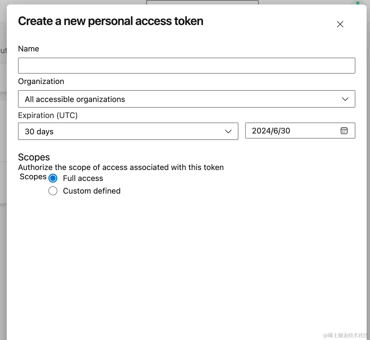Select the Custom defined radio button

tap(53, 191)
